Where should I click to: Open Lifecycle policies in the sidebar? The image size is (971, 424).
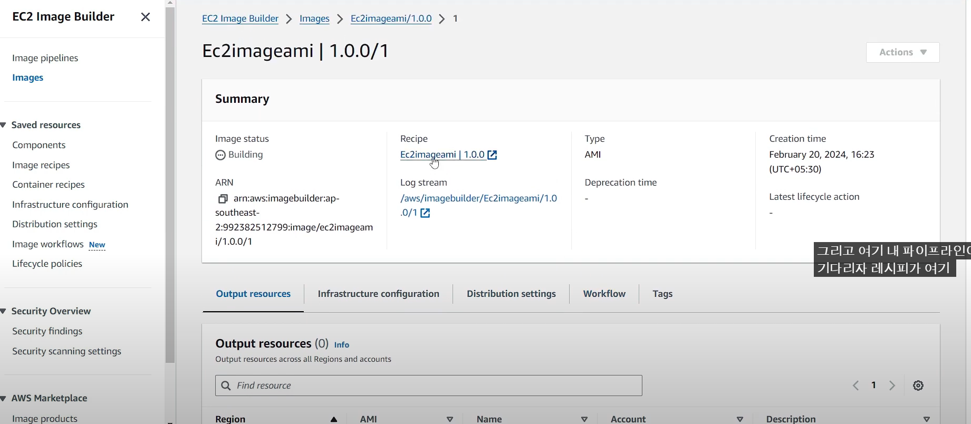click(x=47, y=264)
